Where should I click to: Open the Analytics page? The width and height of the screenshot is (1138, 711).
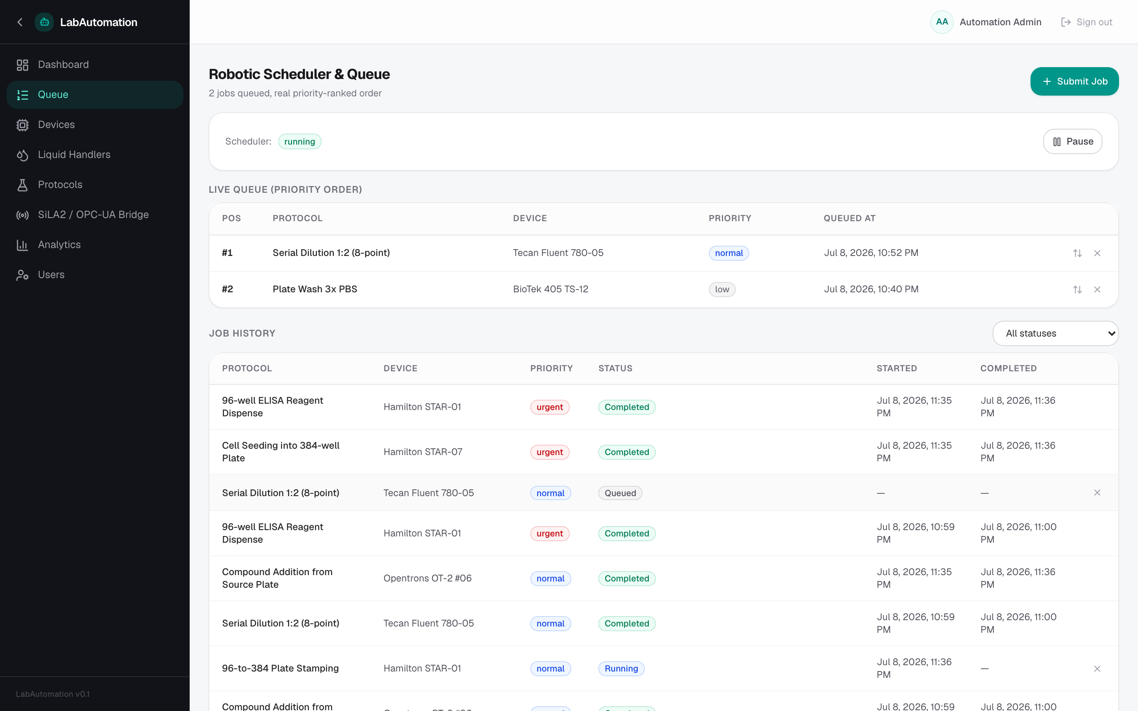pyautogui.click(x=94, y=245)
